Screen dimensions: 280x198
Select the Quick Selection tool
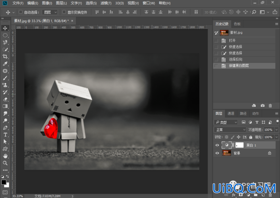(5, 50)
